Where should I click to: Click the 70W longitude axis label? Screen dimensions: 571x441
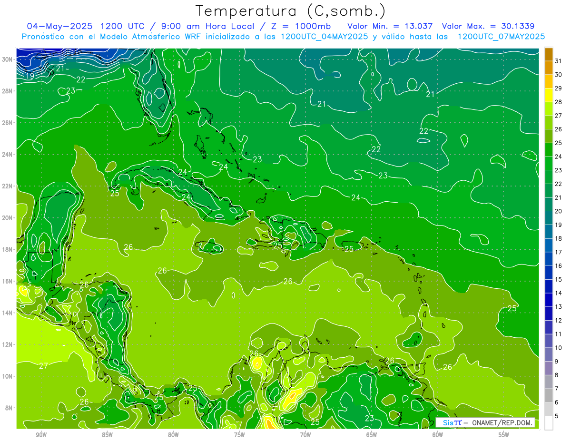(305, 435)
